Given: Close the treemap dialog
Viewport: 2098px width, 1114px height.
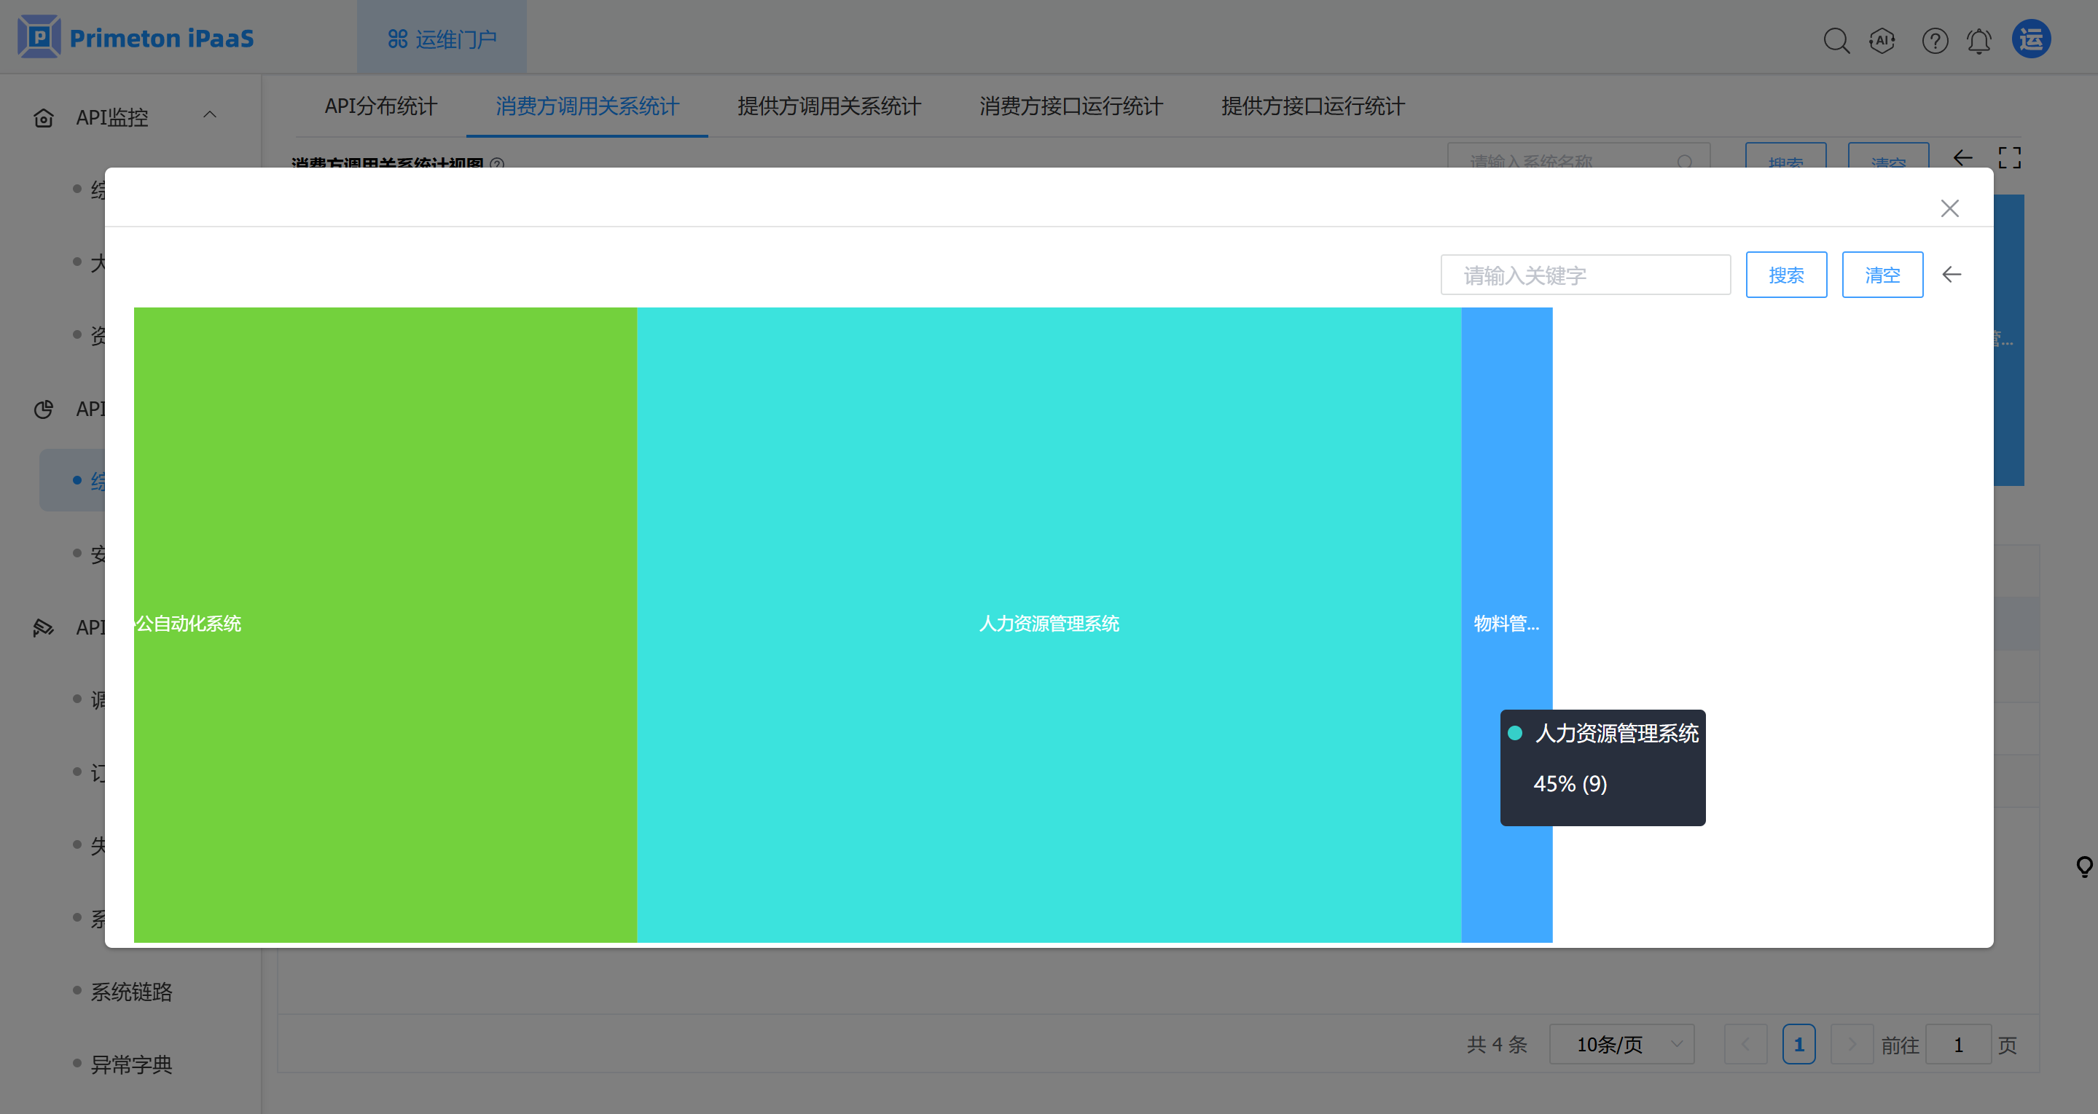Looking at the screenshot, I should [x=1949, y=208].
